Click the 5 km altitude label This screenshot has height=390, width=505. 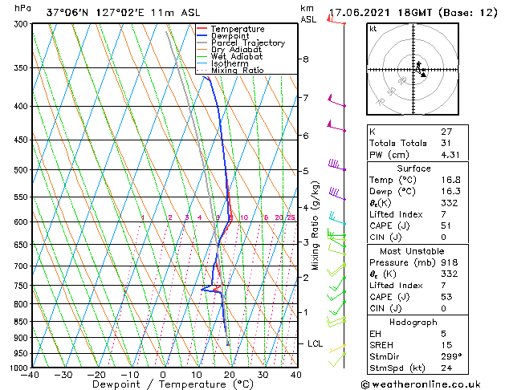click(306, 171)
